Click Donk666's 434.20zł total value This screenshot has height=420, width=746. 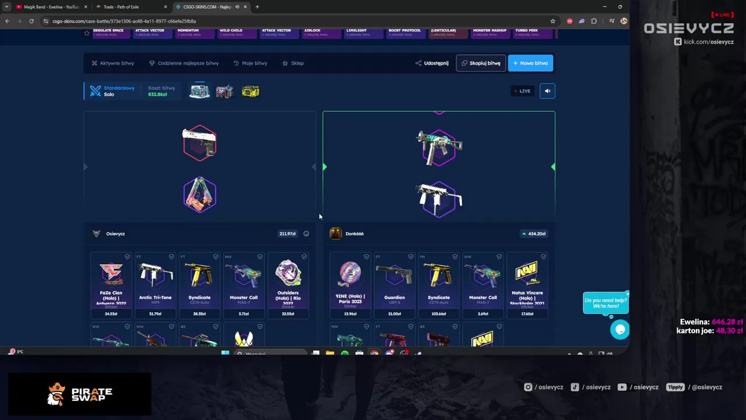(x=534, y=234)
